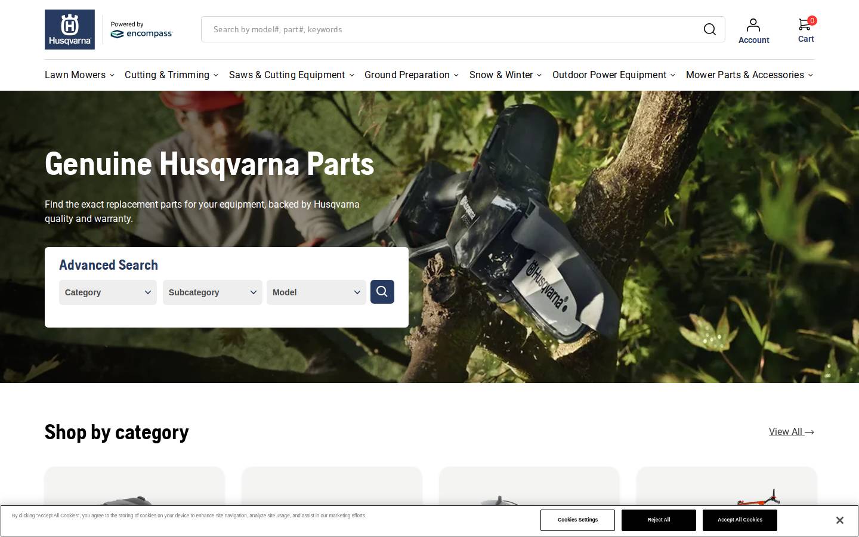Open the Account user icon
The height and width of the screenshot is (537, 859).
click(753, 25)
